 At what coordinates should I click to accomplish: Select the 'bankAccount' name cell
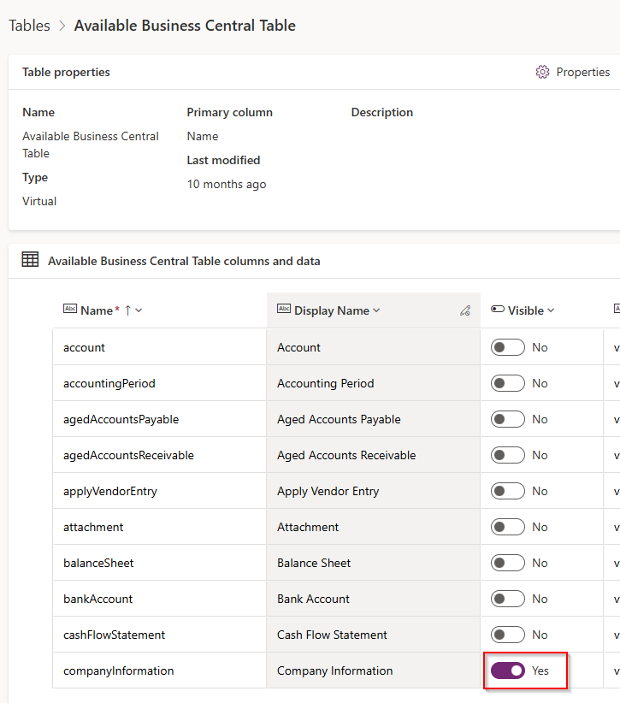click(160, 599)
